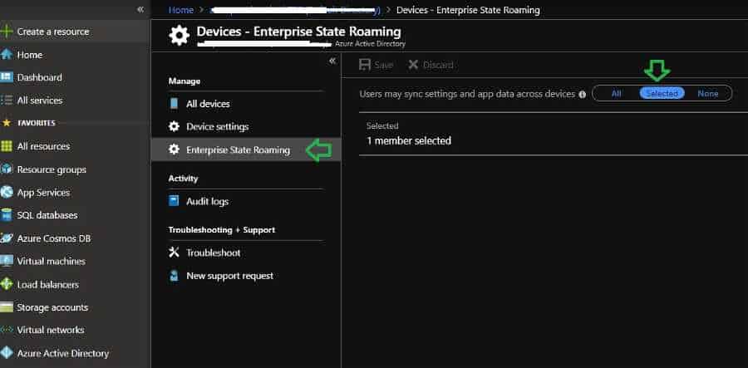Click the Discard button label
Screen dimensions: 748x368
click(x=438, y=65)
